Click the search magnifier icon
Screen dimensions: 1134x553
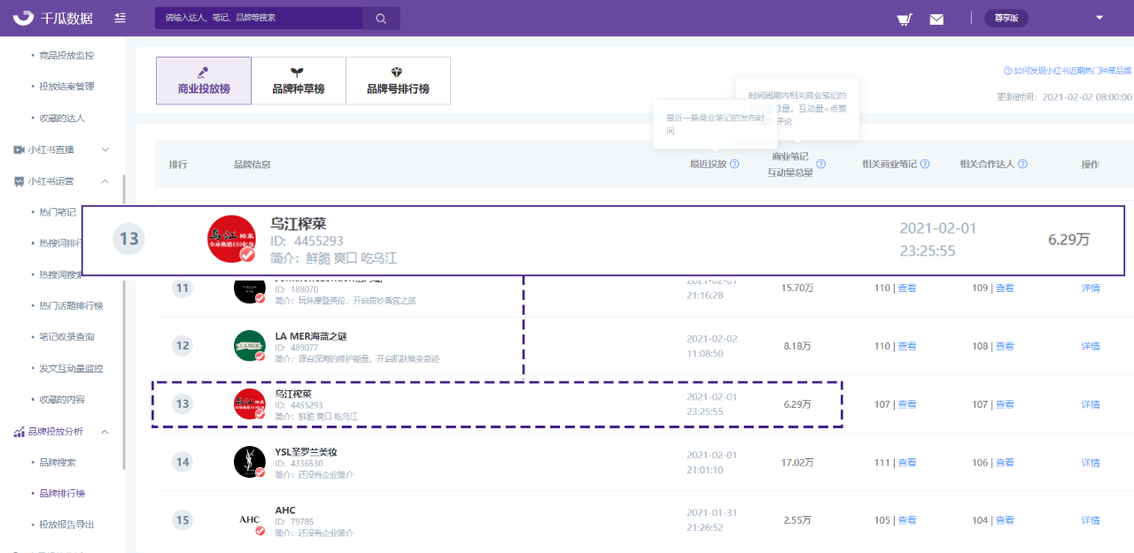pos(381,19)
